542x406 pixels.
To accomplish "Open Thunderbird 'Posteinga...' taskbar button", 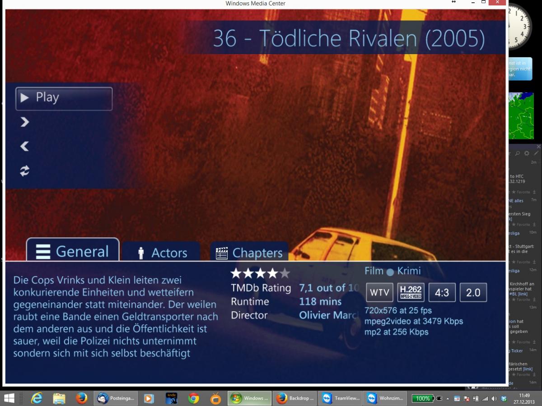I will (115, 398).
